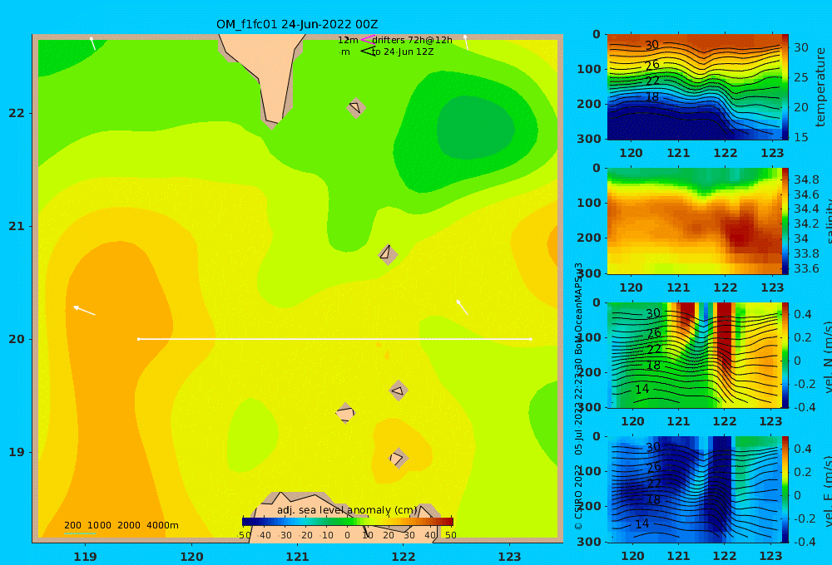This screenshot has width=832, height=565.
Task: Click the island marker near 122E 19N
Action: tap(398, 458)
